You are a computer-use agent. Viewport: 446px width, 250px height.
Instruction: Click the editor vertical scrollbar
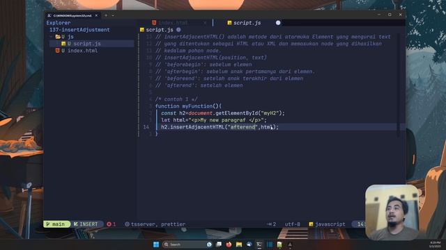point(398,85)
